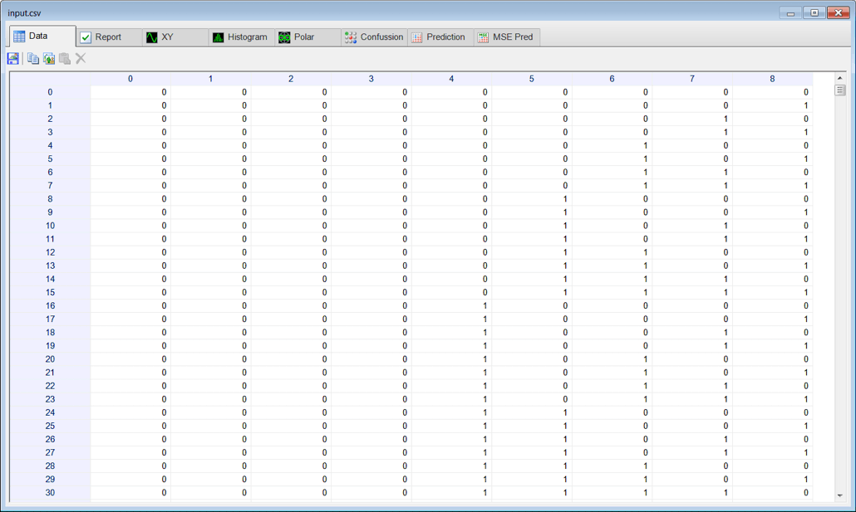Switch to the Histogram tab

coord(242,37)
